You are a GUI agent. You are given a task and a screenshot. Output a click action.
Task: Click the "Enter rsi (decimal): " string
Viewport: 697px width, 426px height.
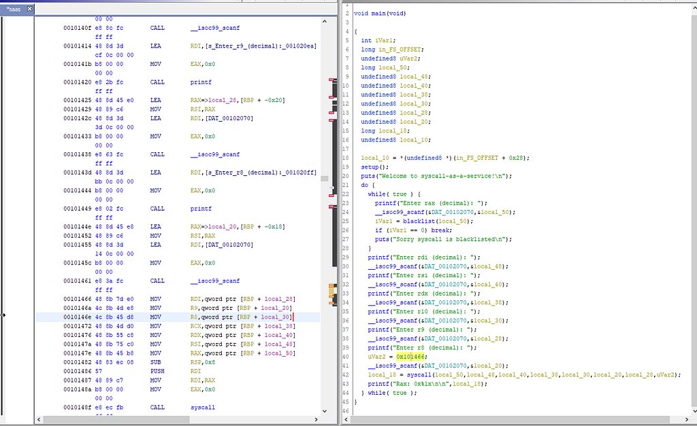point(433,276)
